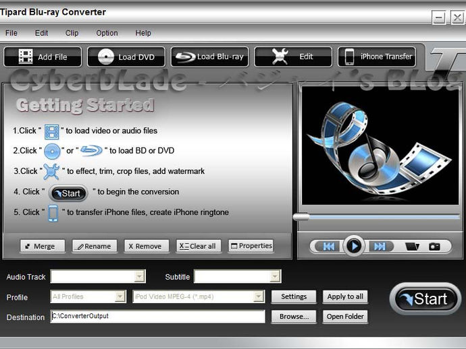Click the wrench tools icon in step 3
466x349 pixels.
pyautogui.click(x=51, y=172)
